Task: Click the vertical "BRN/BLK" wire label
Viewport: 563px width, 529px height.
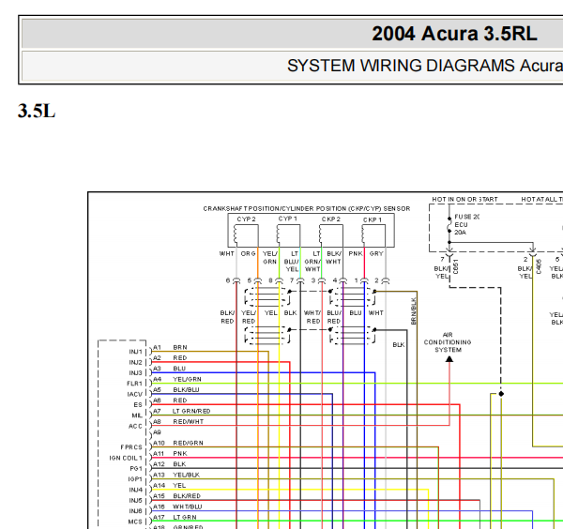Action: pos(413,310)
